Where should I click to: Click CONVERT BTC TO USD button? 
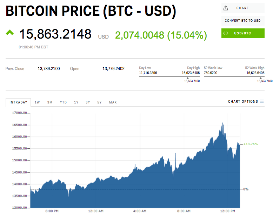click(x=243, y=21)
